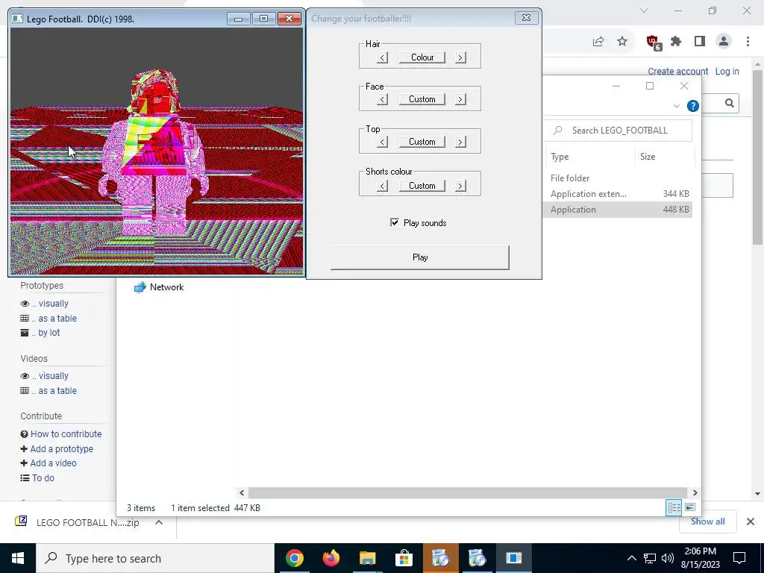This screenshot has height=573, width=764.
Task: Click the taskbar search box
Action: [x=155, y=558]
